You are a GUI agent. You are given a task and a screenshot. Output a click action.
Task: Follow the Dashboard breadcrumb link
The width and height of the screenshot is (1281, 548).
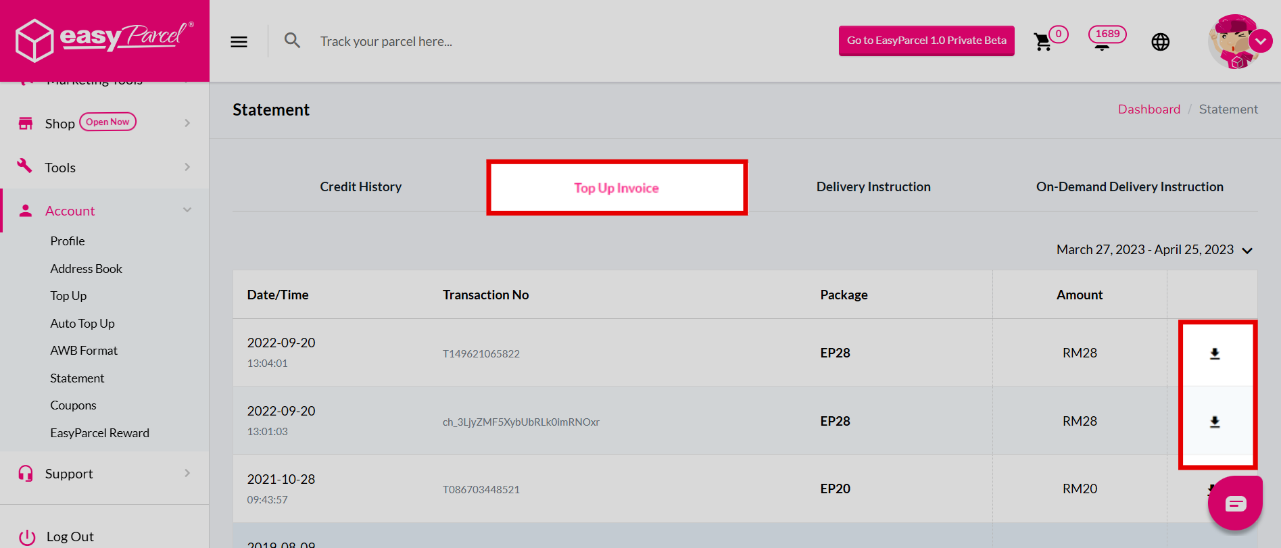click(1149, 109)
